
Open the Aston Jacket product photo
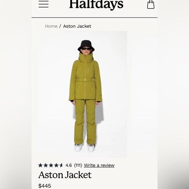(82, 94)
